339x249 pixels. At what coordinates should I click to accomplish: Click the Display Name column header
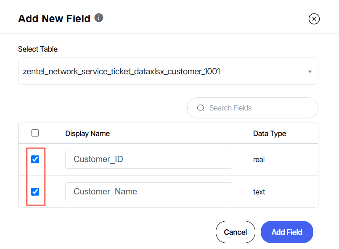(x=87, y=134)
